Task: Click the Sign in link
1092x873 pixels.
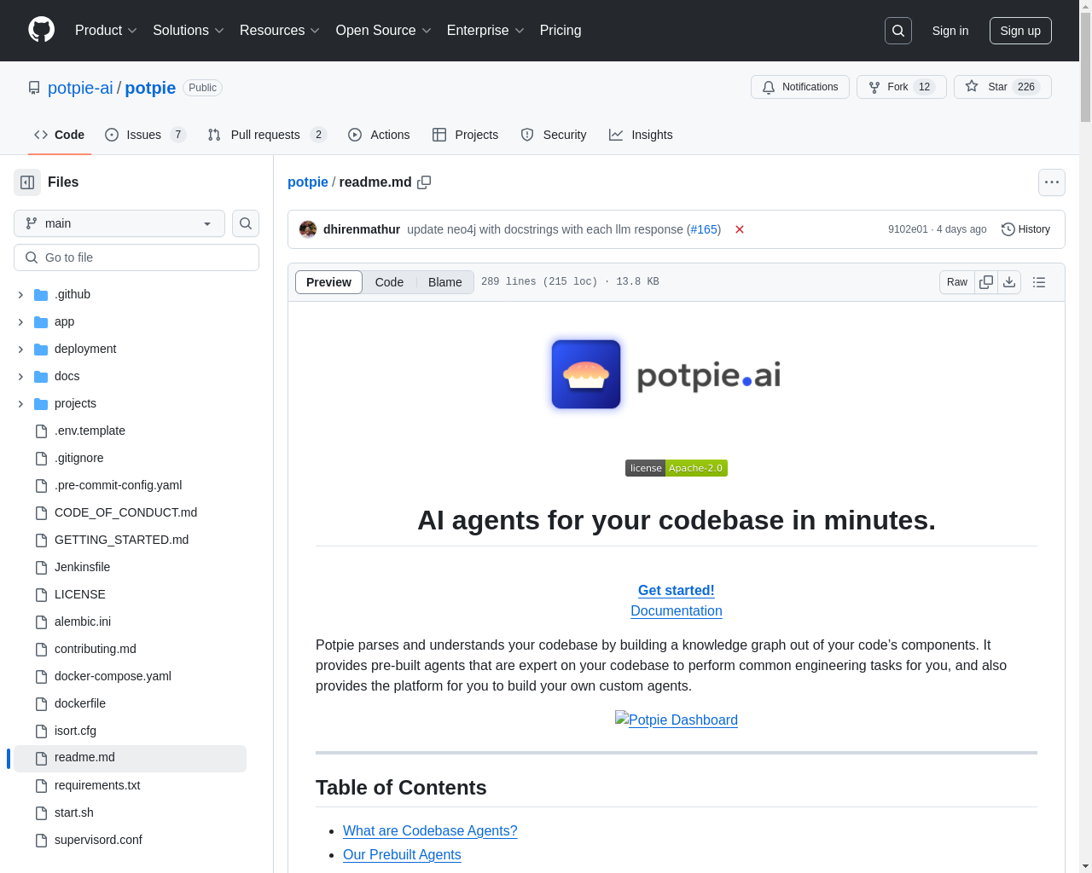Action: [950, 31]
